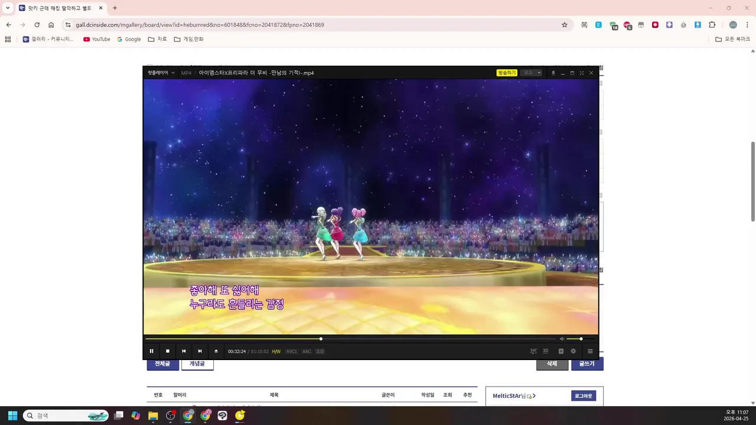Open the blue download extension icon
Viewport: 756px width, 425px height.
pos(698,25)
